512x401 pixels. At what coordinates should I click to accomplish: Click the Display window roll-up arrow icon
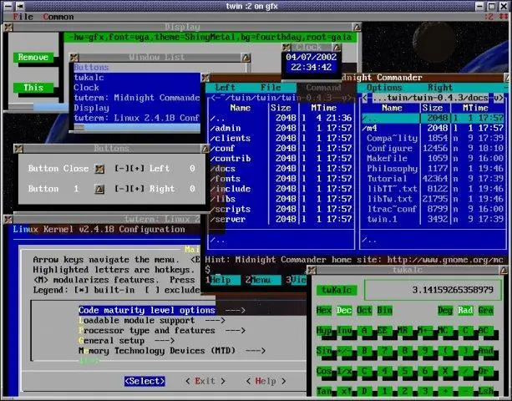(357, 27)
